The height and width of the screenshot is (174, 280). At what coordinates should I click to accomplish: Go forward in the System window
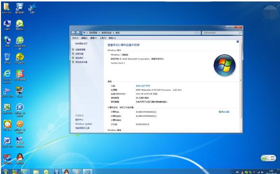click(78, 33)
